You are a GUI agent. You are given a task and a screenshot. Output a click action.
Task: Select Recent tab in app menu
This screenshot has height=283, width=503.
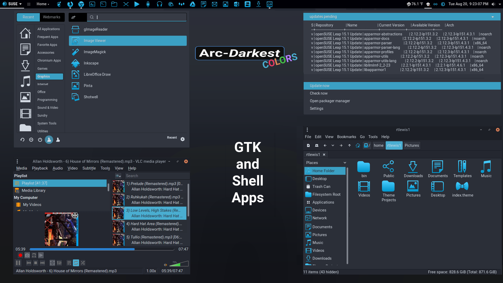pos(28,17)
